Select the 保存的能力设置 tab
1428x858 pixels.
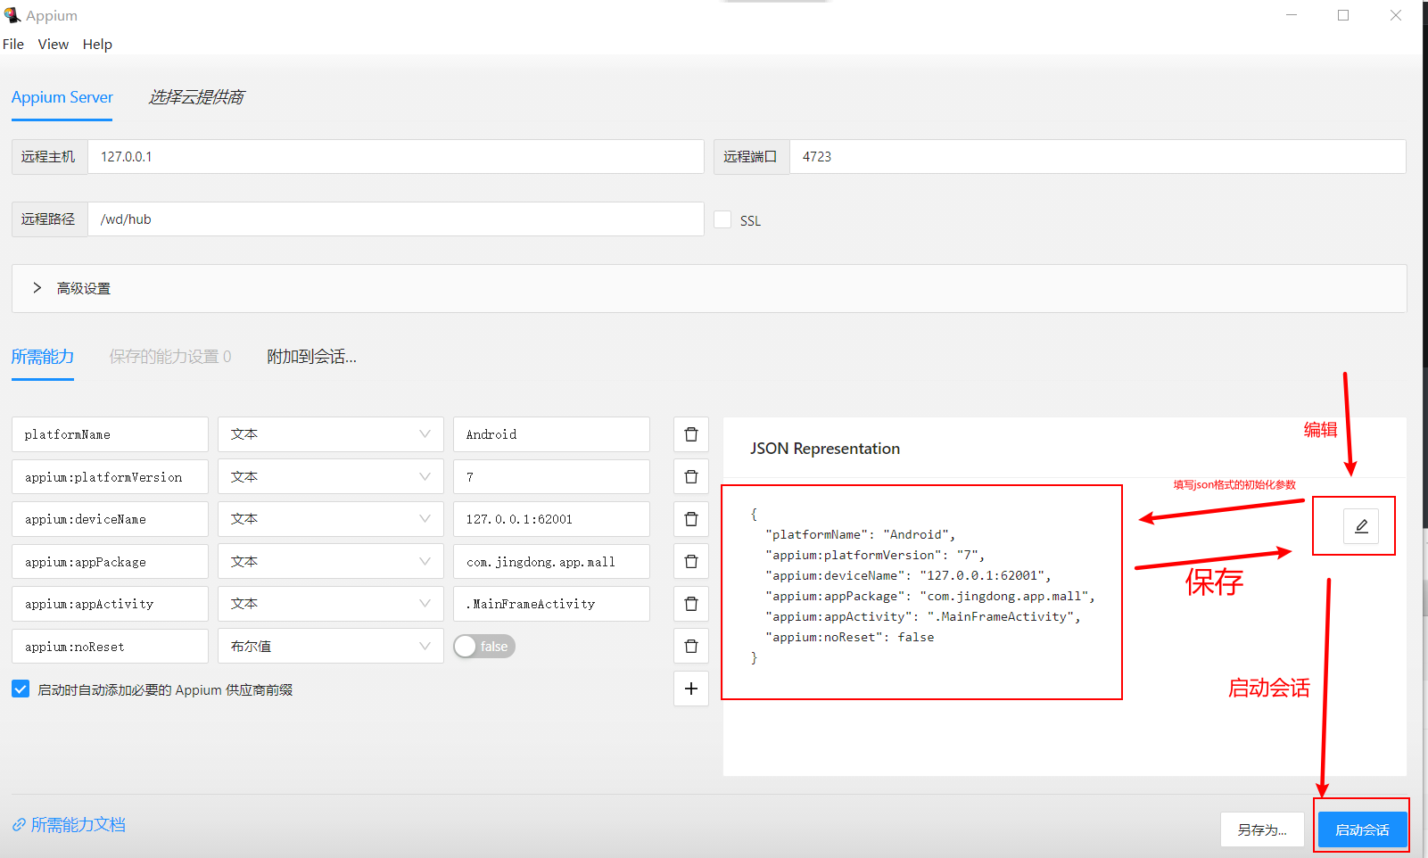click(170, 357)
